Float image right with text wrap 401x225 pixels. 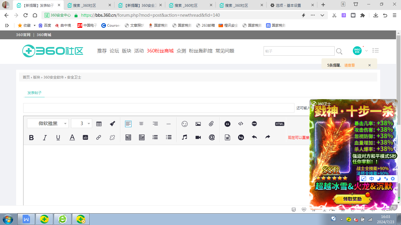point(142,137)
